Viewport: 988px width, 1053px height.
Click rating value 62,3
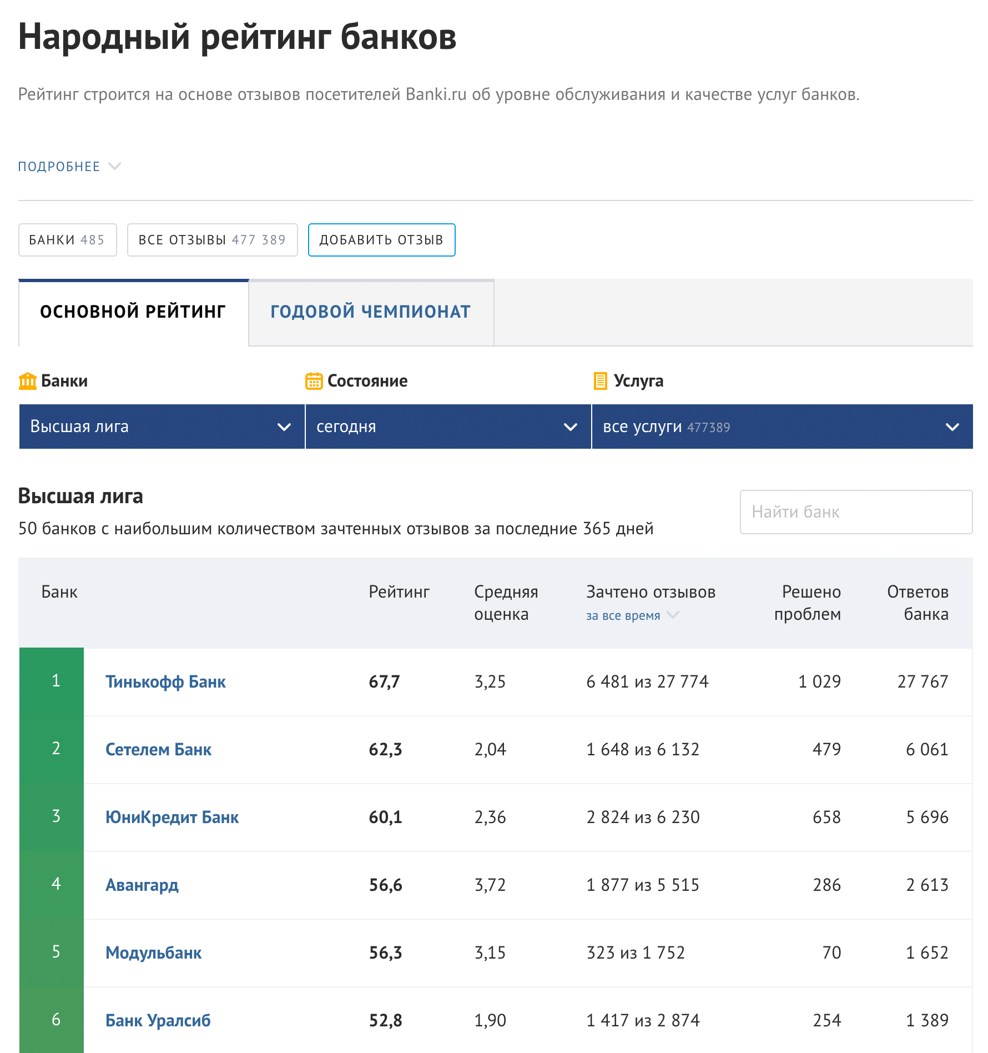[x=385, y=749]
